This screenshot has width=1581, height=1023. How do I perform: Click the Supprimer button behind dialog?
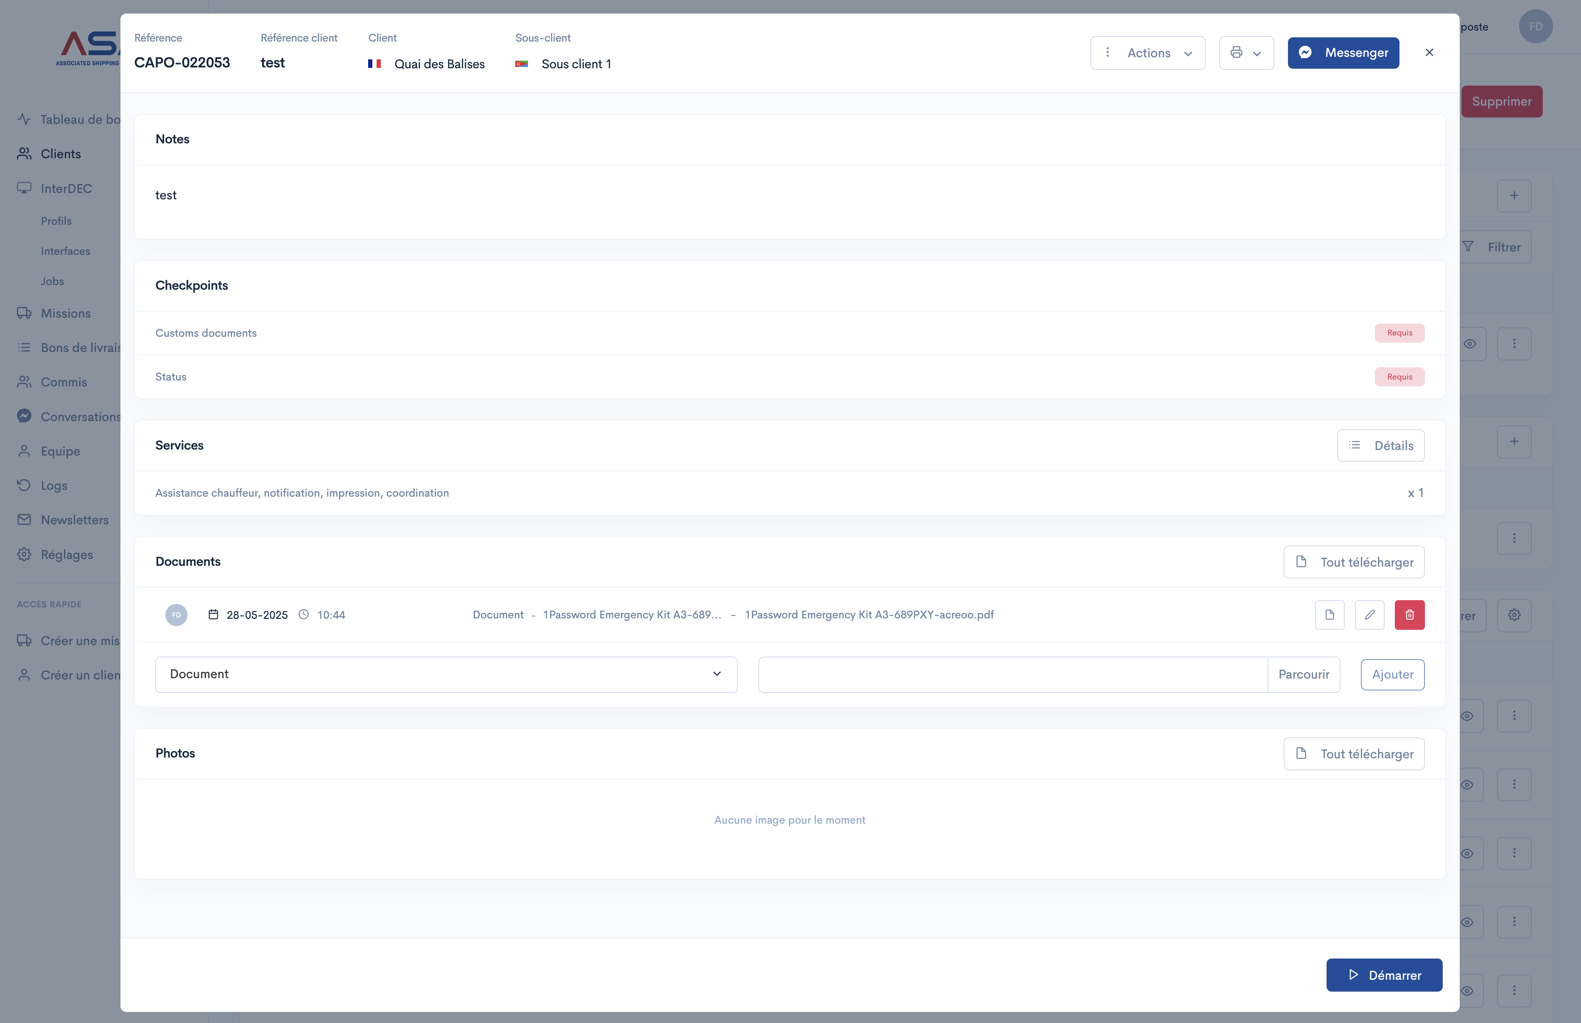pos(1501,102)
